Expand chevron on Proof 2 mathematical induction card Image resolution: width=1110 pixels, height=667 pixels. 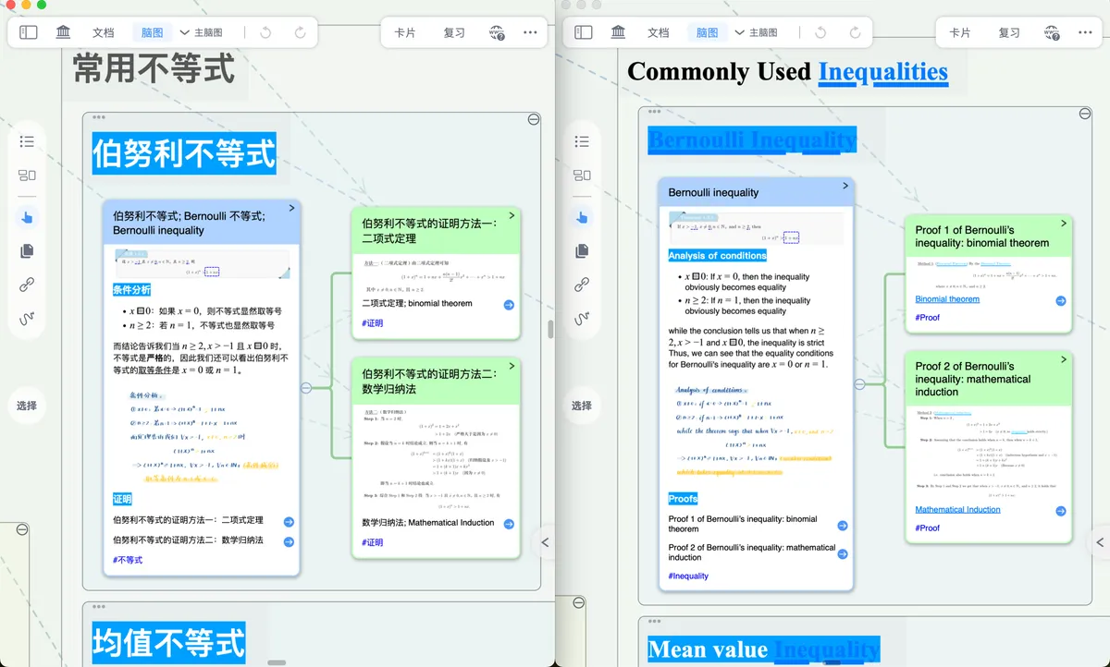1064,358
